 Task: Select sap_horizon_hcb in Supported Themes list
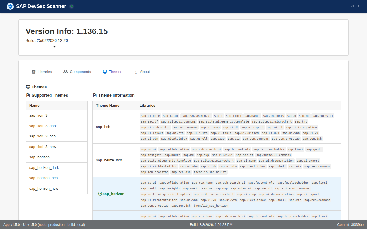point(56,178)
